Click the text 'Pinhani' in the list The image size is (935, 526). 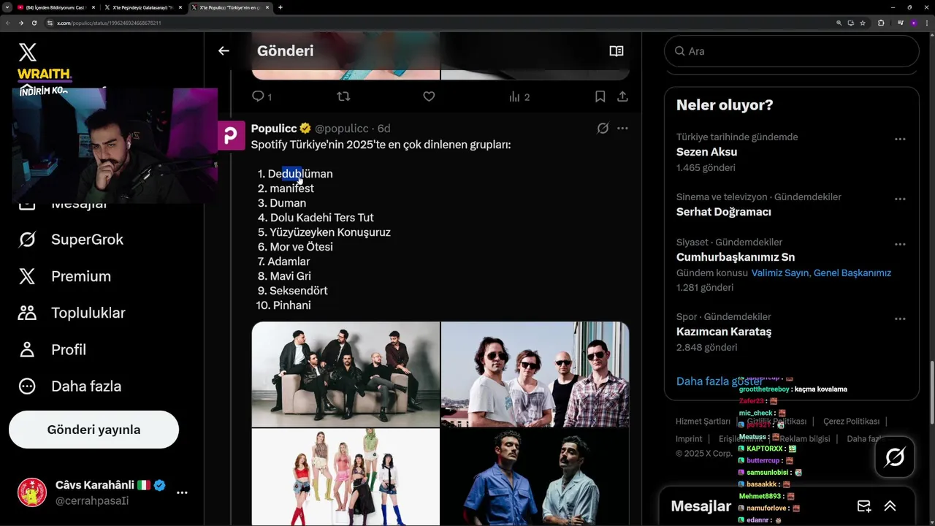[x=292, y=305]
